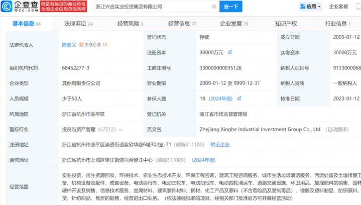Select organization code 68452277-3
This screenshot has height=205, width=361.
(x=75, y=68)
